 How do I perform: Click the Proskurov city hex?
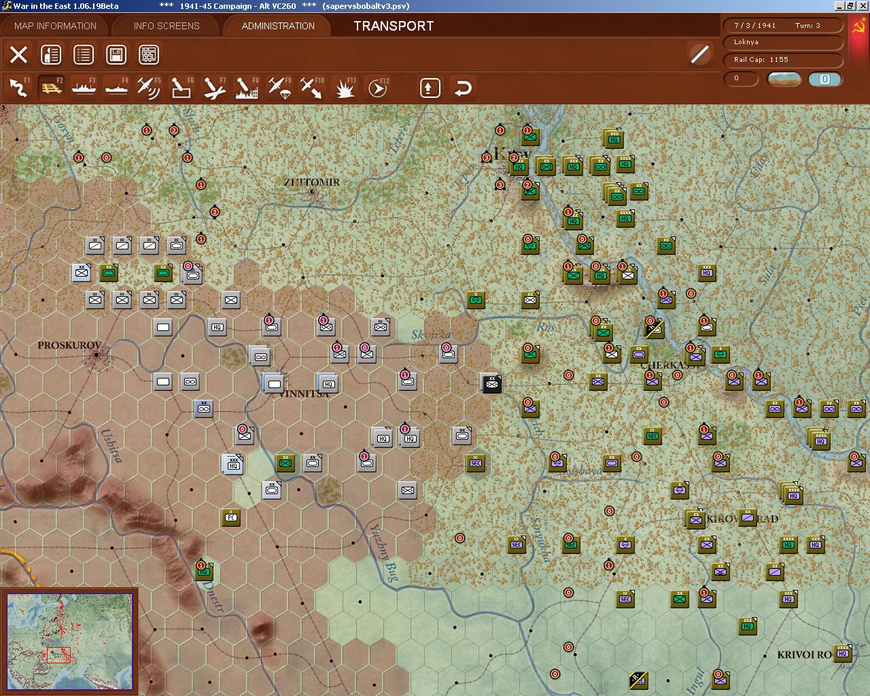(x=97, y=354)
